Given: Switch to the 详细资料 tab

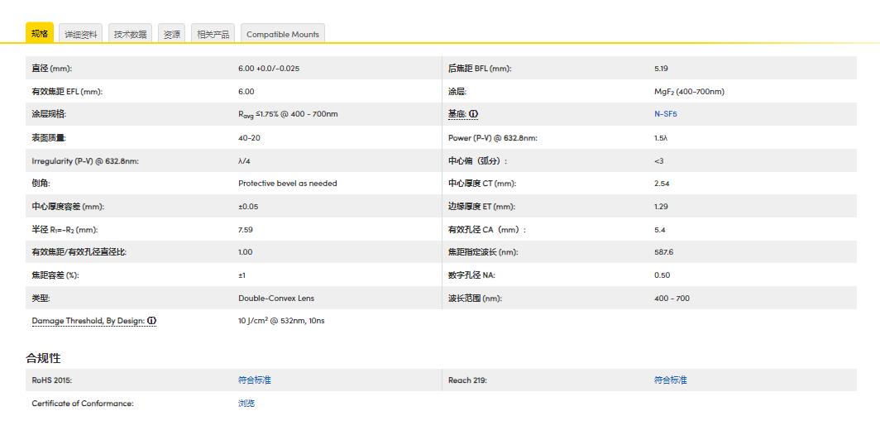Looking at the screenshot, I should pyautogui.click(x=81, y=34).
